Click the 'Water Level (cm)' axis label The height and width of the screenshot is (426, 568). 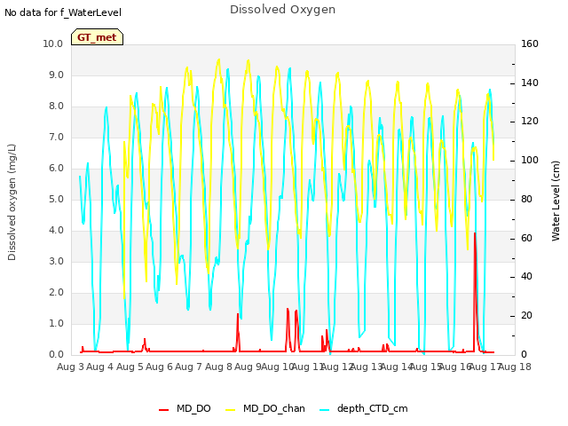tap(556, 201)
